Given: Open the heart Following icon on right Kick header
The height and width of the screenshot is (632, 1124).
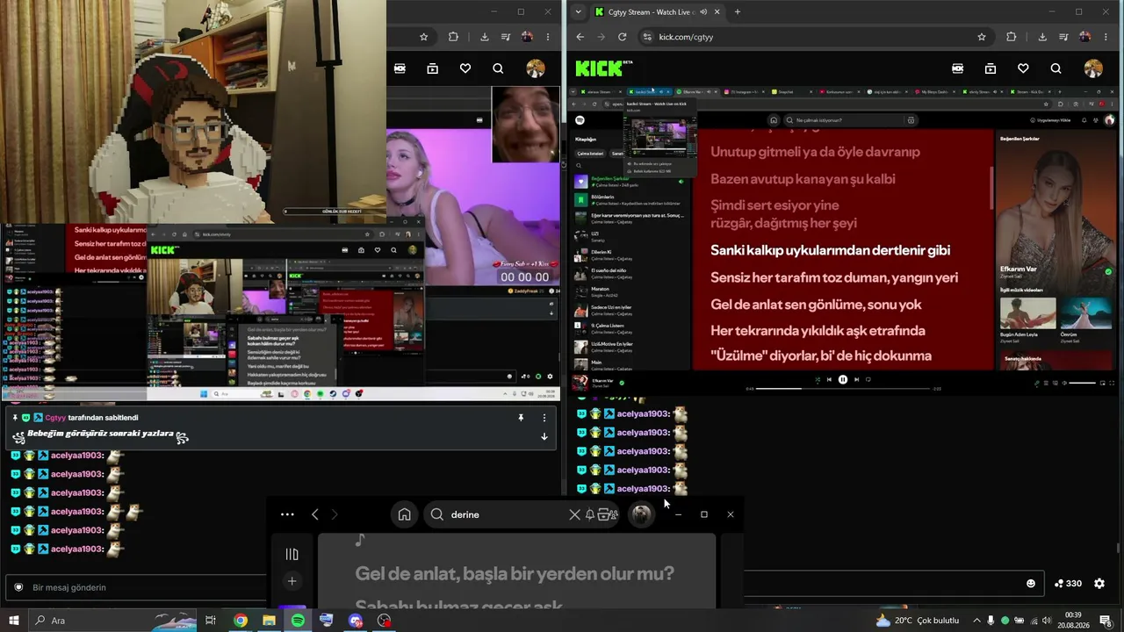Looking at the screenshot, I should [x=1023, y=68].
